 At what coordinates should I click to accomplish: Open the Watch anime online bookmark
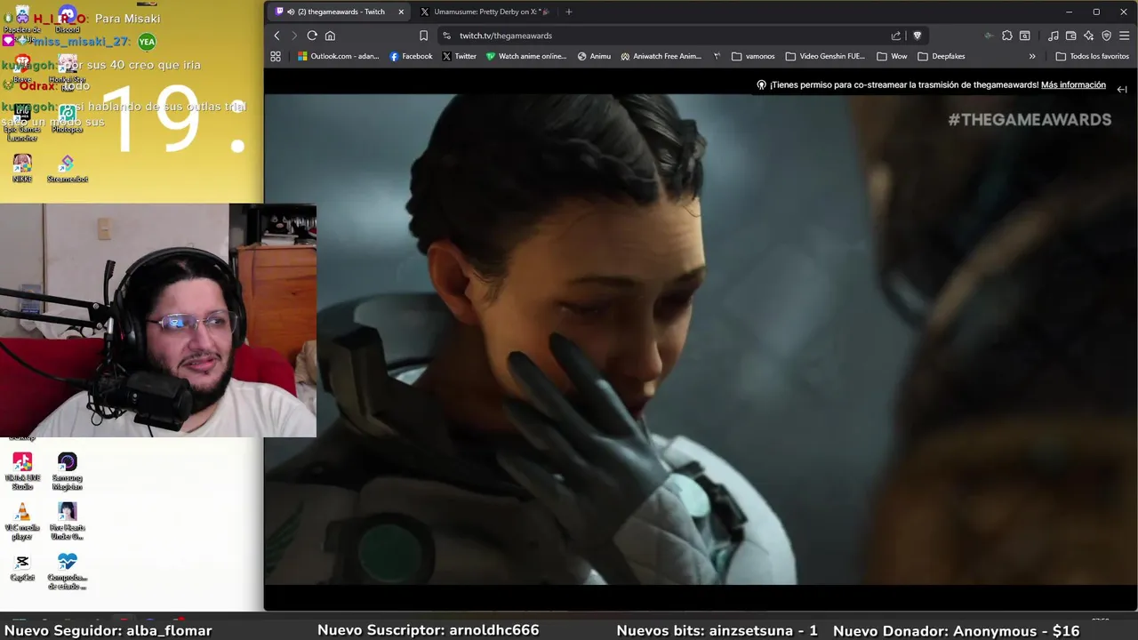click(526, 56)
